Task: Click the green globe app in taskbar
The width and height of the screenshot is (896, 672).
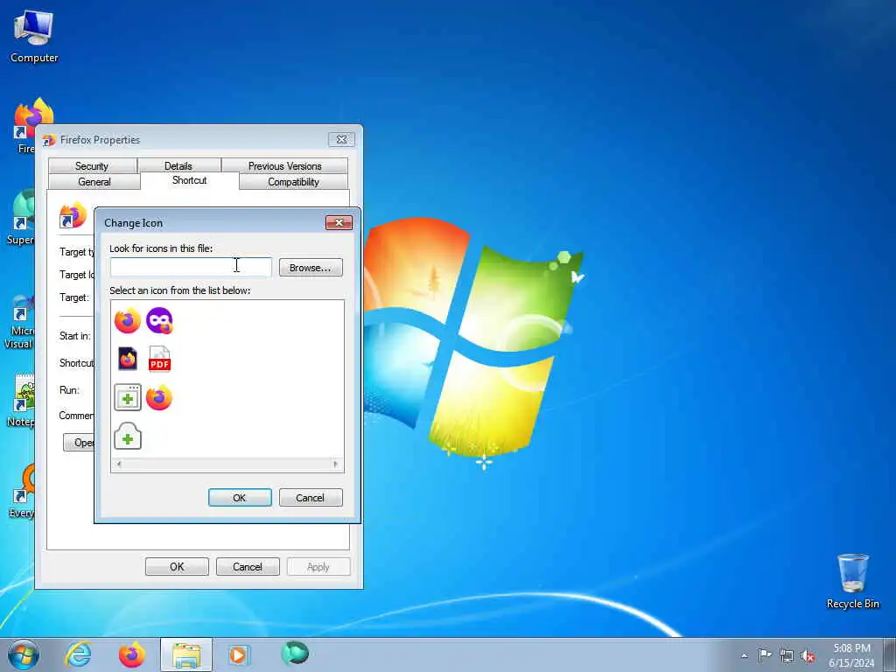Action: 295,654
